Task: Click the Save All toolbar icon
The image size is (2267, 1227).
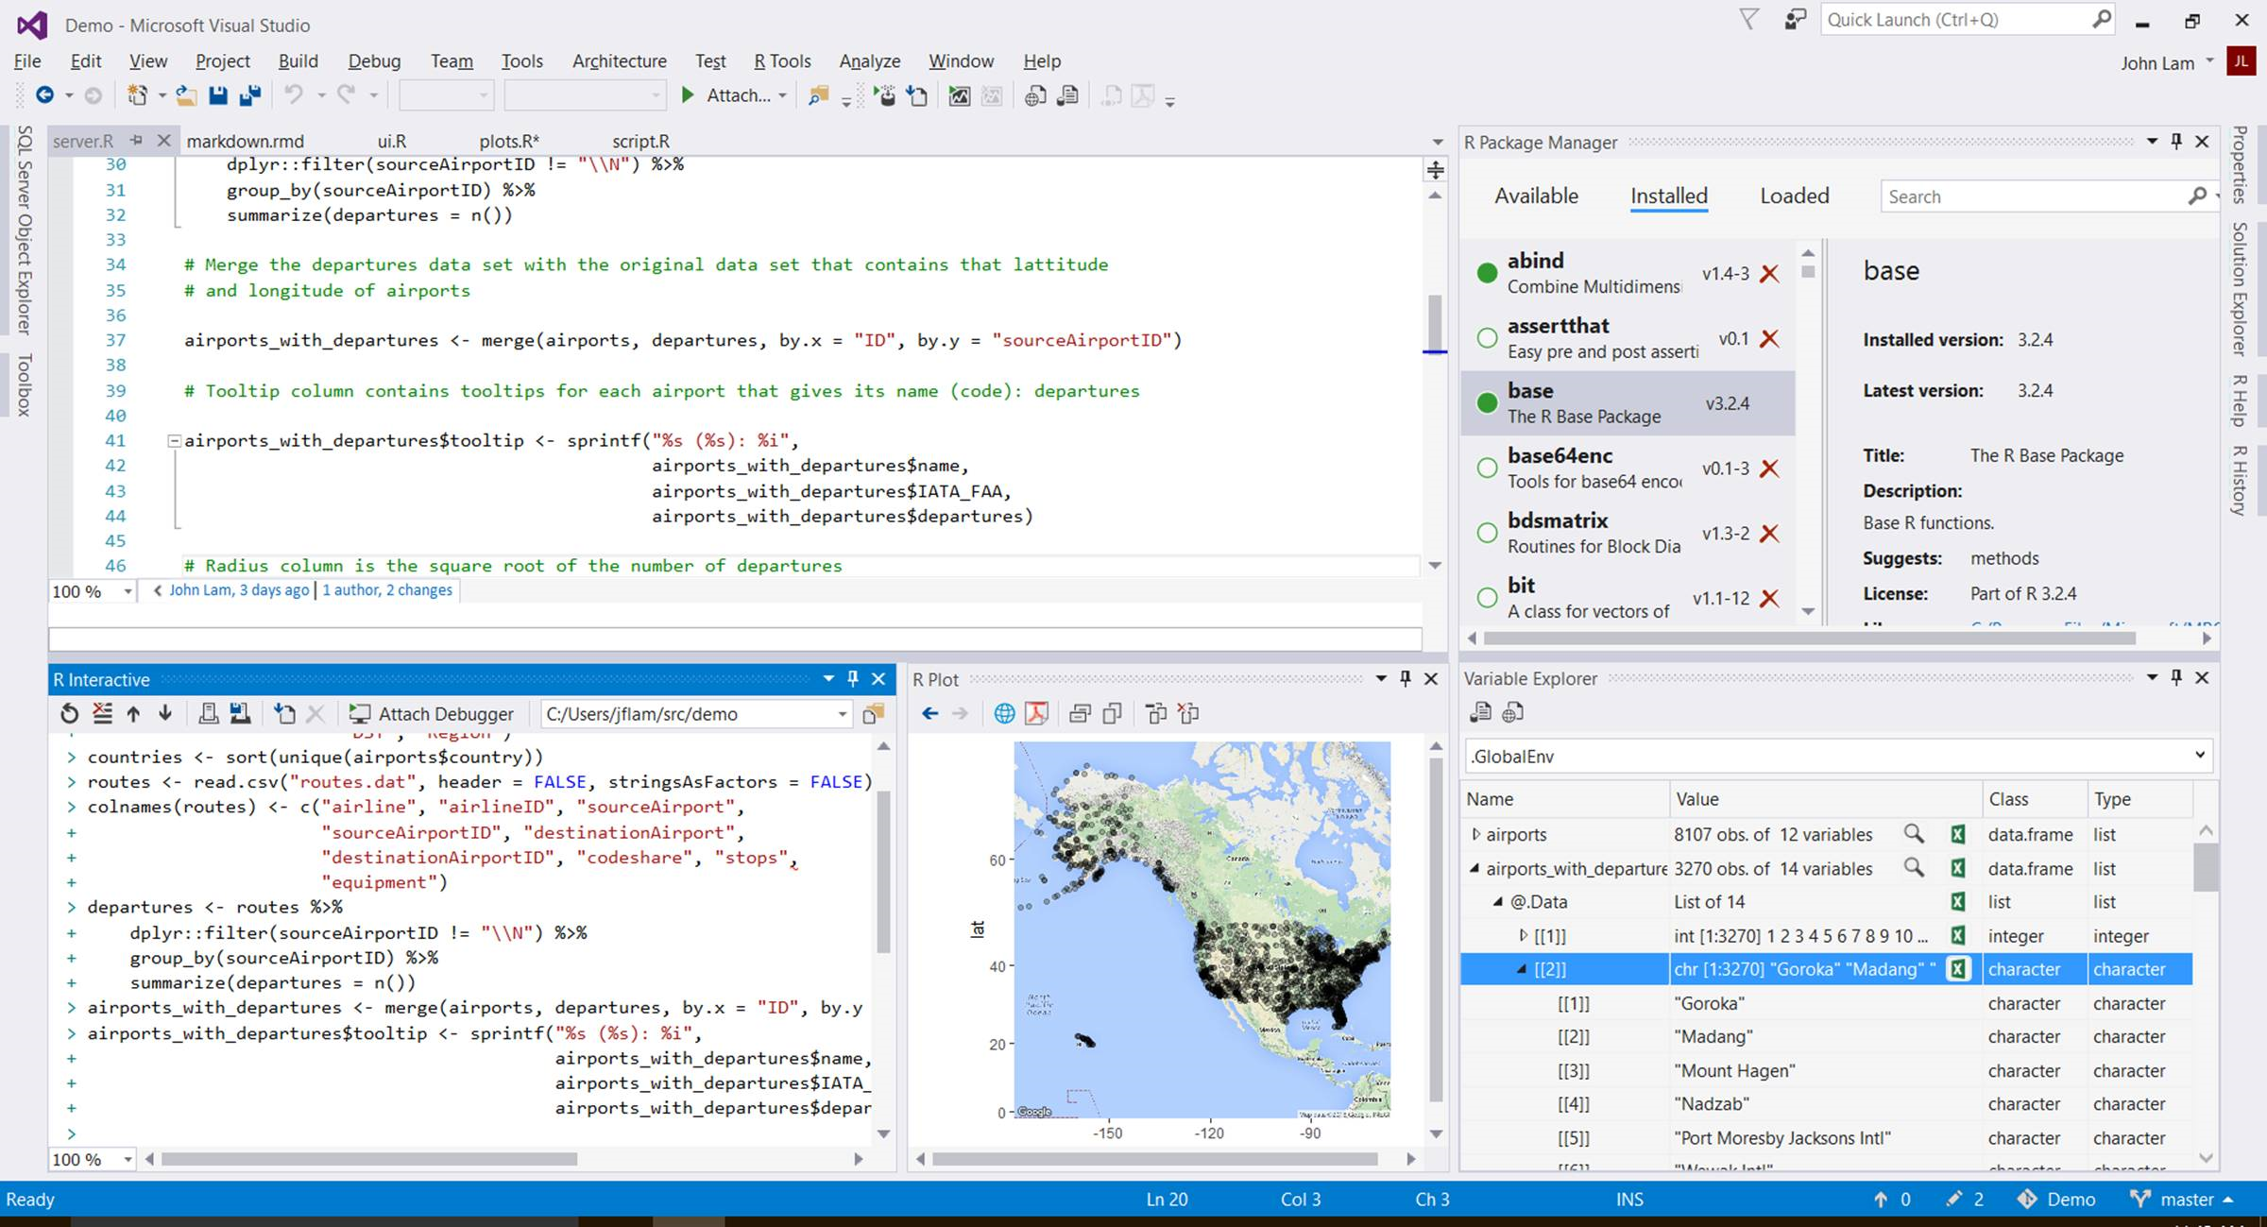Action: [x=250, y=95]
